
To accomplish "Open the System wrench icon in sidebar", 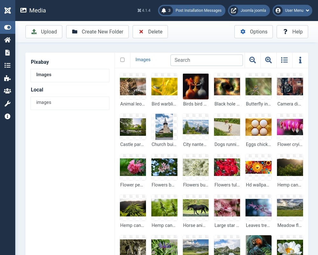I will (8, 104).
